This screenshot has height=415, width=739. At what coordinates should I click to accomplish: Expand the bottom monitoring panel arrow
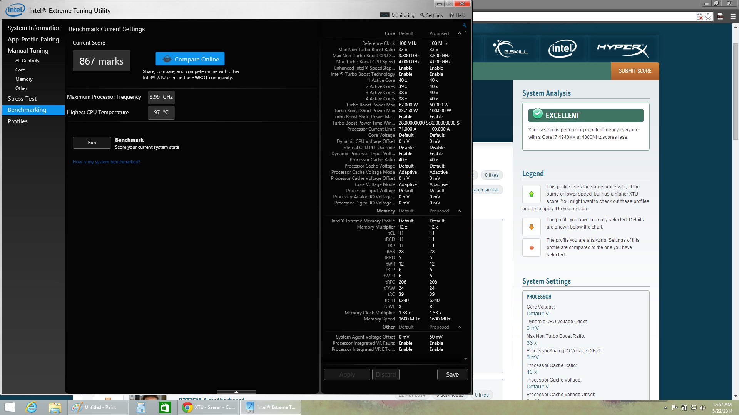(x=236, y=392)
